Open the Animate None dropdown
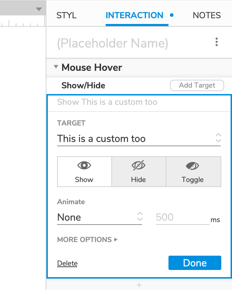 [x=100, y=217]
